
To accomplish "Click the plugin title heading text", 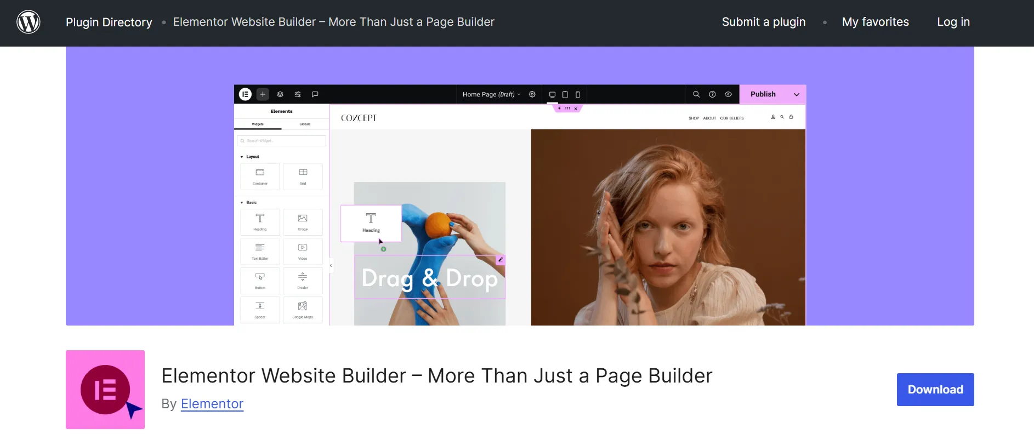I will tap(437, 376).
